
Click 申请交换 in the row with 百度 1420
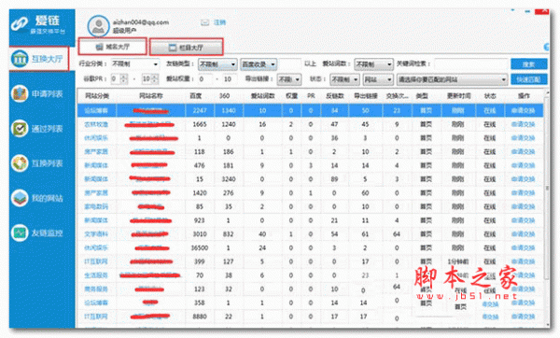[x=523, y=193]
